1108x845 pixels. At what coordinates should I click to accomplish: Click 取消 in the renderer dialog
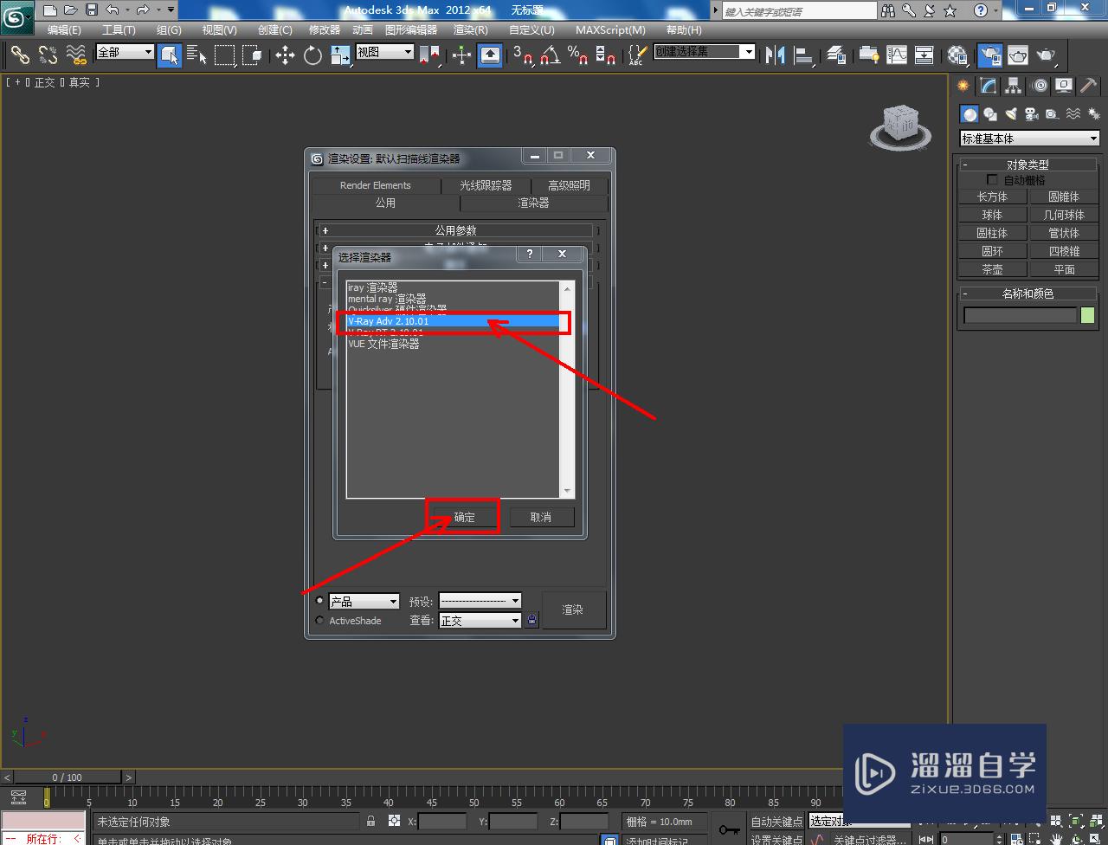pos(541,517)
